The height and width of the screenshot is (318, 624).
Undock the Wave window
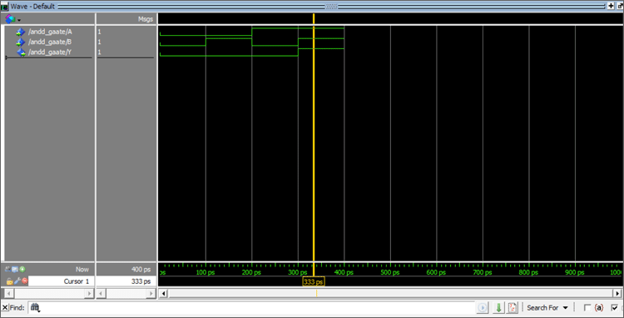[620, 6]
